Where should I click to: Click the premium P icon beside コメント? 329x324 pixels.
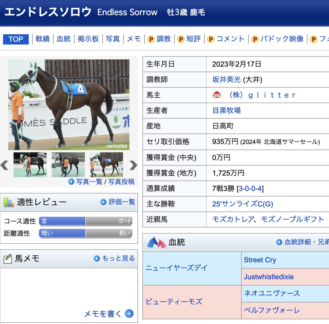click(210, 39)
